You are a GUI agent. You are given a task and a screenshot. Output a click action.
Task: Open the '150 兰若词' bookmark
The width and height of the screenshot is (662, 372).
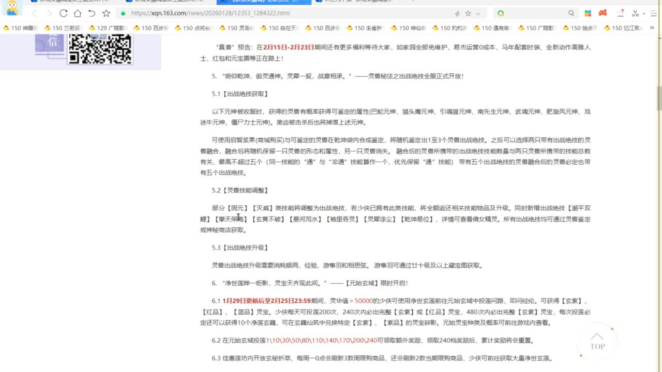65,28
